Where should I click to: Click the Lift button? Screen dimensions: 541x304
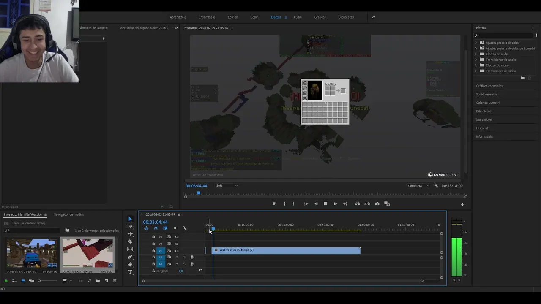tap(357, 204)
